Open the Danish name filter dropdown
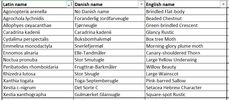Viewport: 229px width, 100px height. [x=141, y=4]
